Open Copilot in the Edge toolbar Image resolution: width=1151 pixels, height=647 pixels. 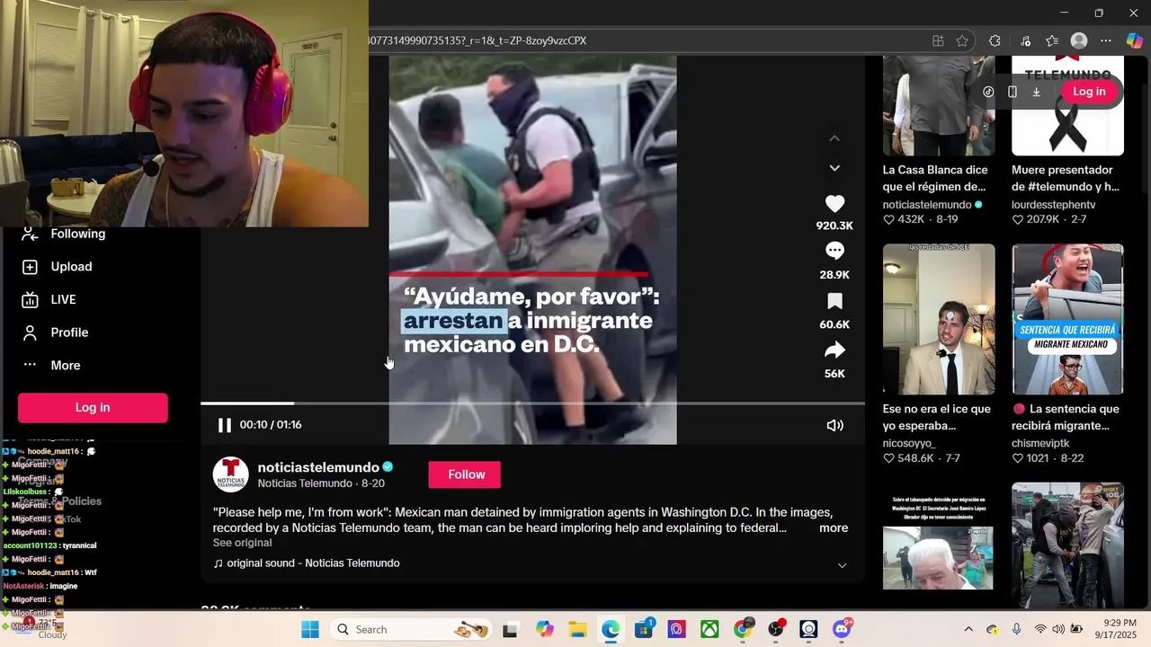tap(1135, 40)
